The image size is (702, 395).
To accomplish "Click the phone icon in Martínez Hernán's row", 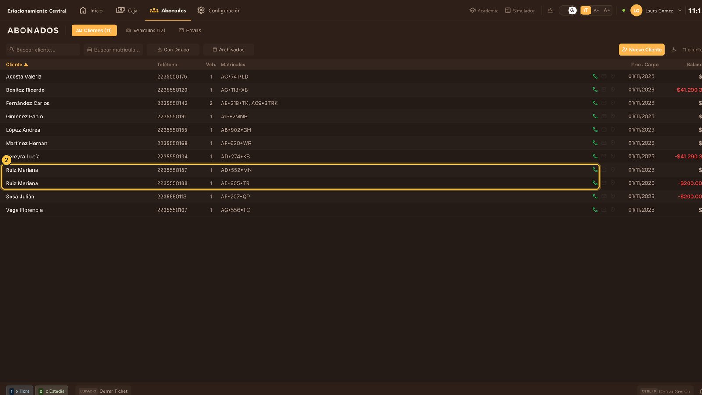I will (x=595, y=143).
